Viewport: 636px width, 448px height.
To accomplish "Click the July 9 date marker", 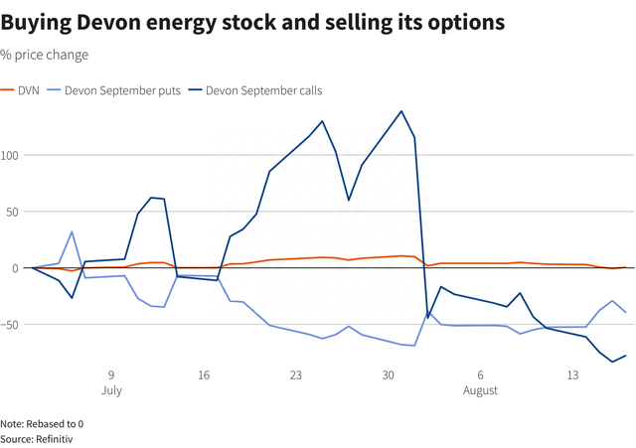I will point(111,382).
